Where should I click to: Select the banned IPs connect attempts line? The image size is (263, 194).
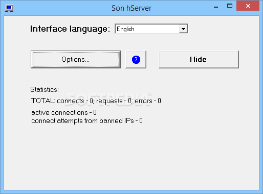87,121
